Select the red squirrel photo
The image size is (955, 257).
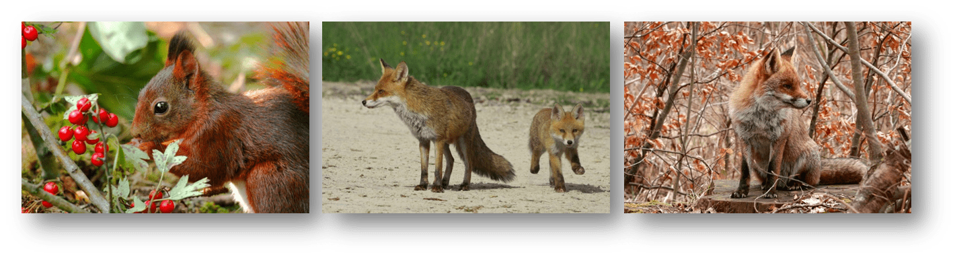(165, 117)
